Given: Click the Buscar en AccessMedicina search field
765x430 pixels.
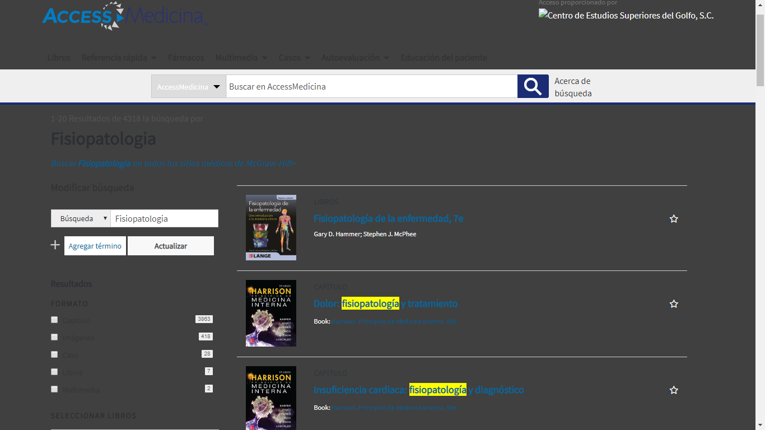Looking at the screenshot, I should tap(371, 87).
